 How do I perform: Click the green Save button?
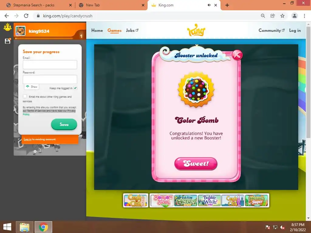64,124
